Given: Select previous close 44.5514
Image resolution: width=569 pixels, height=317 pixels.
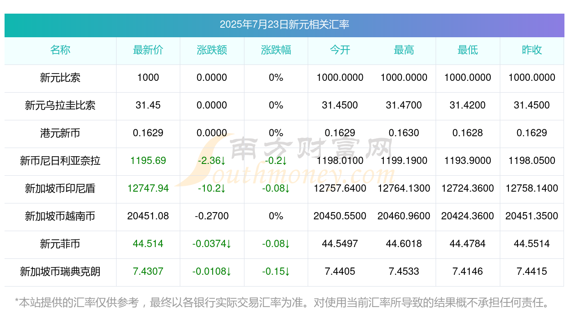Looking at the screenshot, I should [x=532, y=244].
